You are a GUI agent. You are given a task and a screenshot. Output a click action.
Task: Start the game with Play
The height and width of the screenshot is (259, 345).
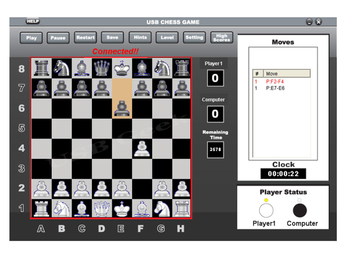tap(31, 38)
